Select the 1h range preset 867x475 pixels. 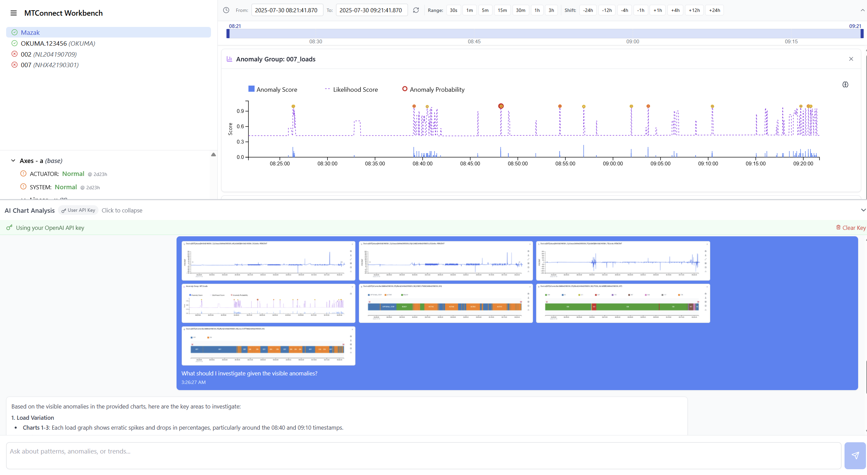tap(537, 10)
